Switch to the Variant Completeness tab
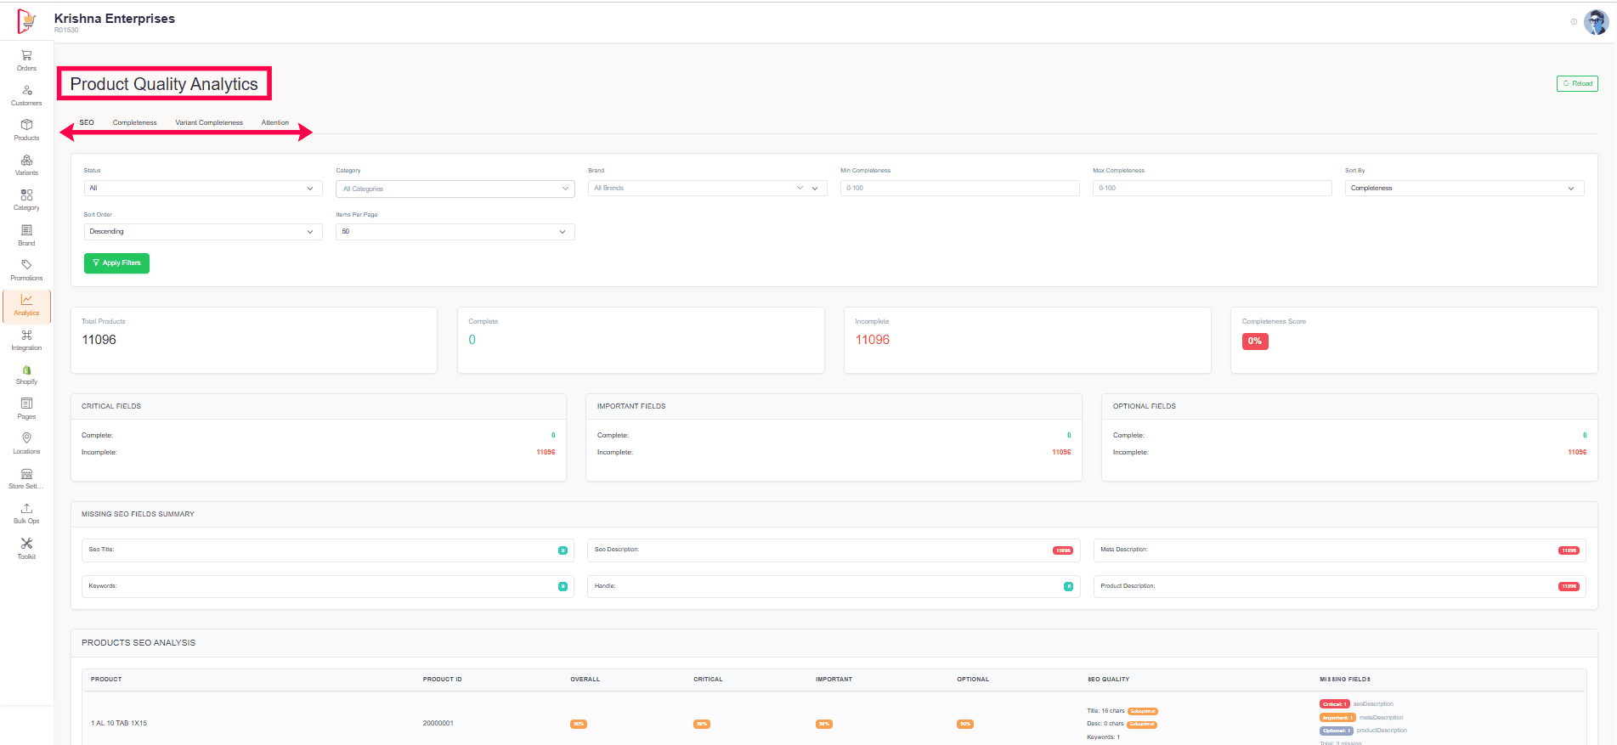Image resolution: width=1617 pixels, height=745 pixels. pyautogui.click(x=209, y=123)
